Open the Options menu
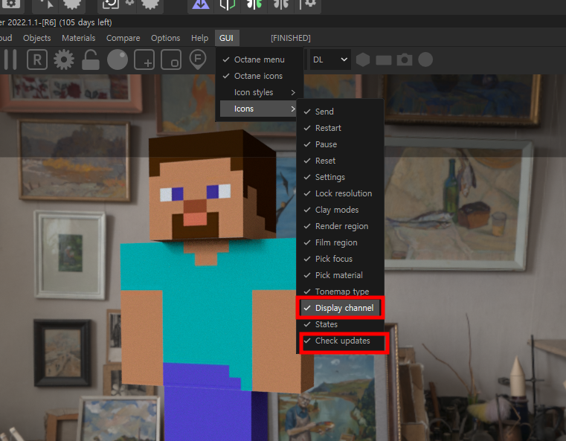The image size is (566, 441). [165, 38]
